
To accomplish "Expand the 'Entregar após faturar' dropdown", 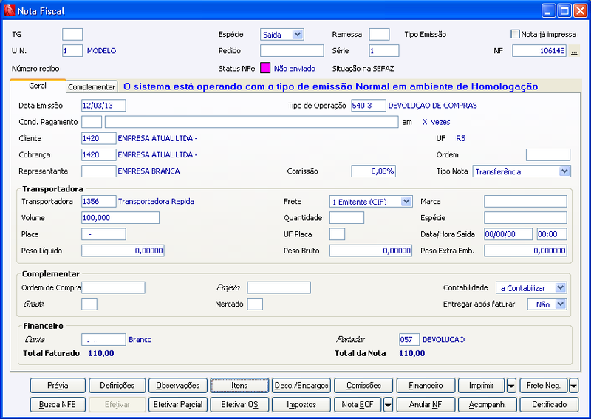I will [x=561, y=304].
